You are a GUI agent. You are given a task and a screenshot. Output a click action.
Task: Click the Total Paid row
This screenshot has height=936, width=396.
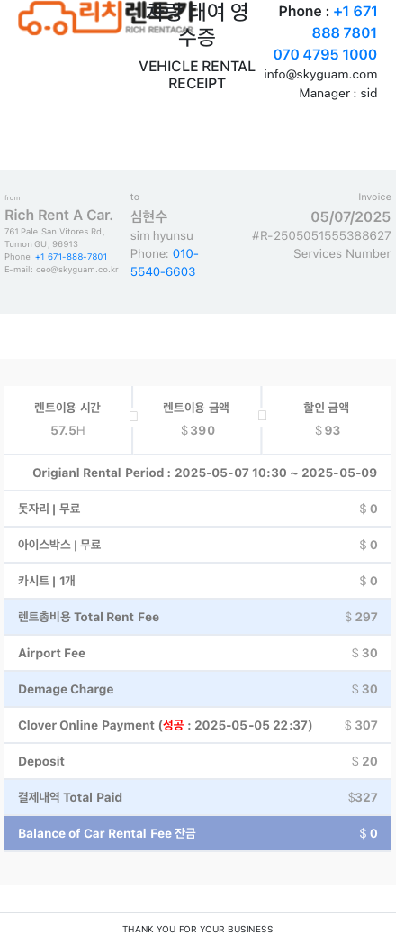[198, 797]
